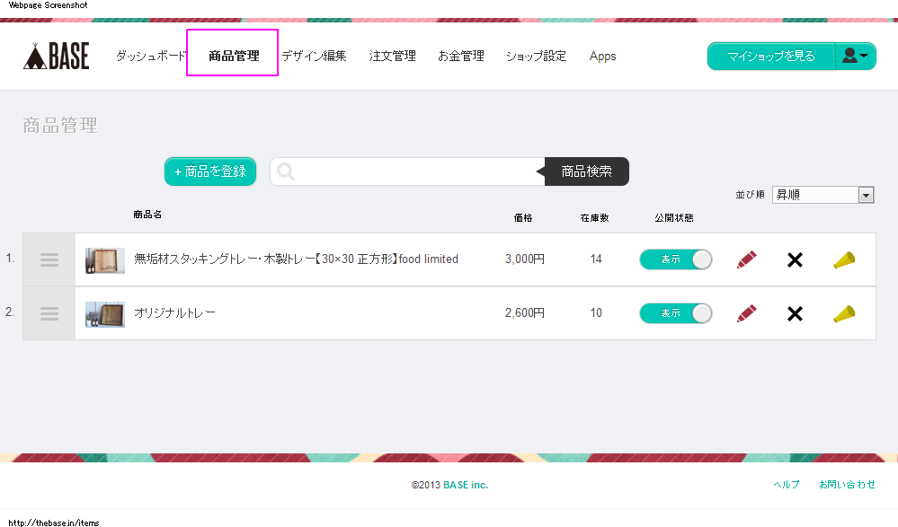Click the マイショップを見る button

pos(771,56)
